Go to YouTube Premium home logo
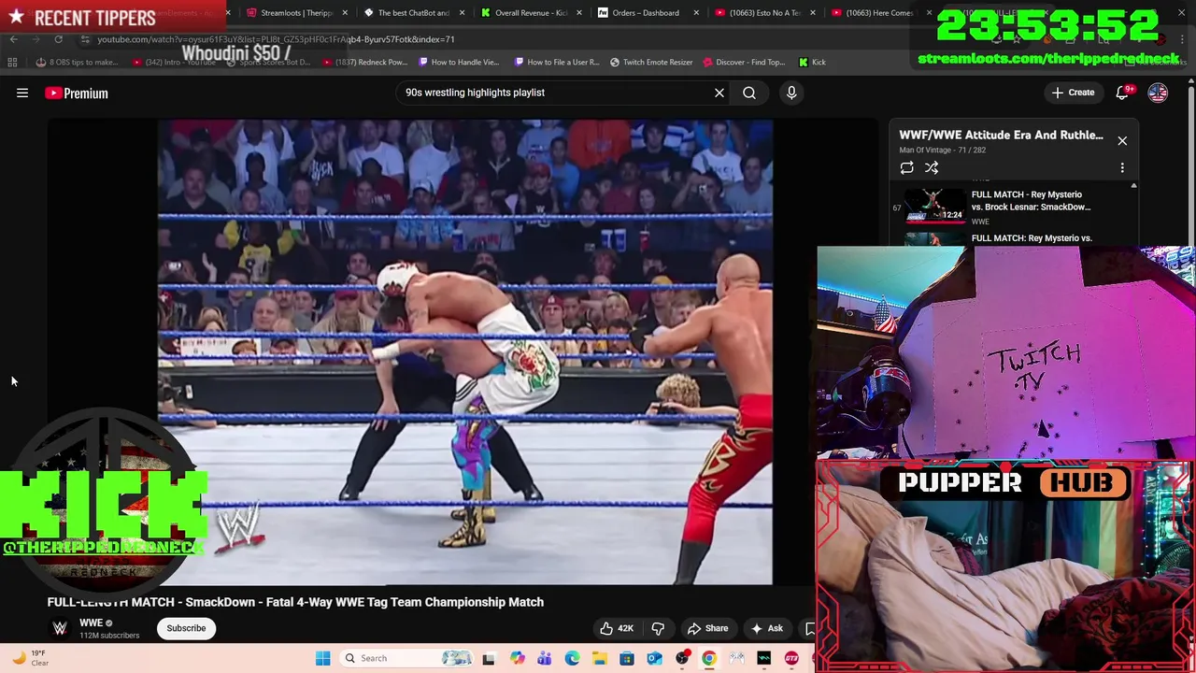 tap(77, 93)
